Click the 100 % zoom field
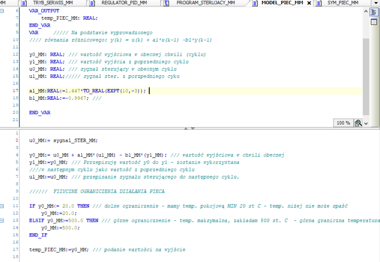 coord(343,123)
